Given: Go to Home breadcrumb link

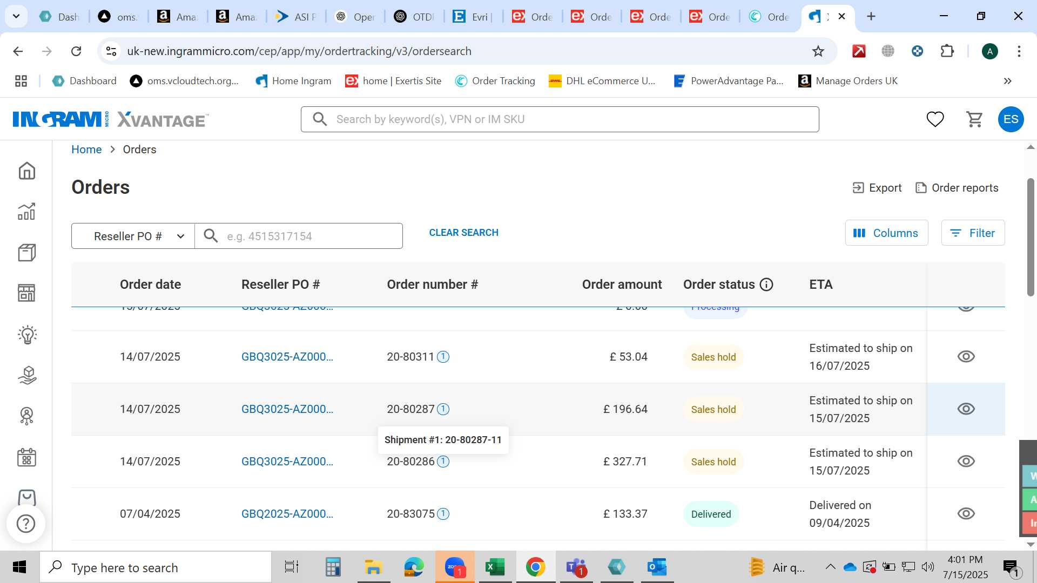Looking at the screenshot, I should click(86, 150).
